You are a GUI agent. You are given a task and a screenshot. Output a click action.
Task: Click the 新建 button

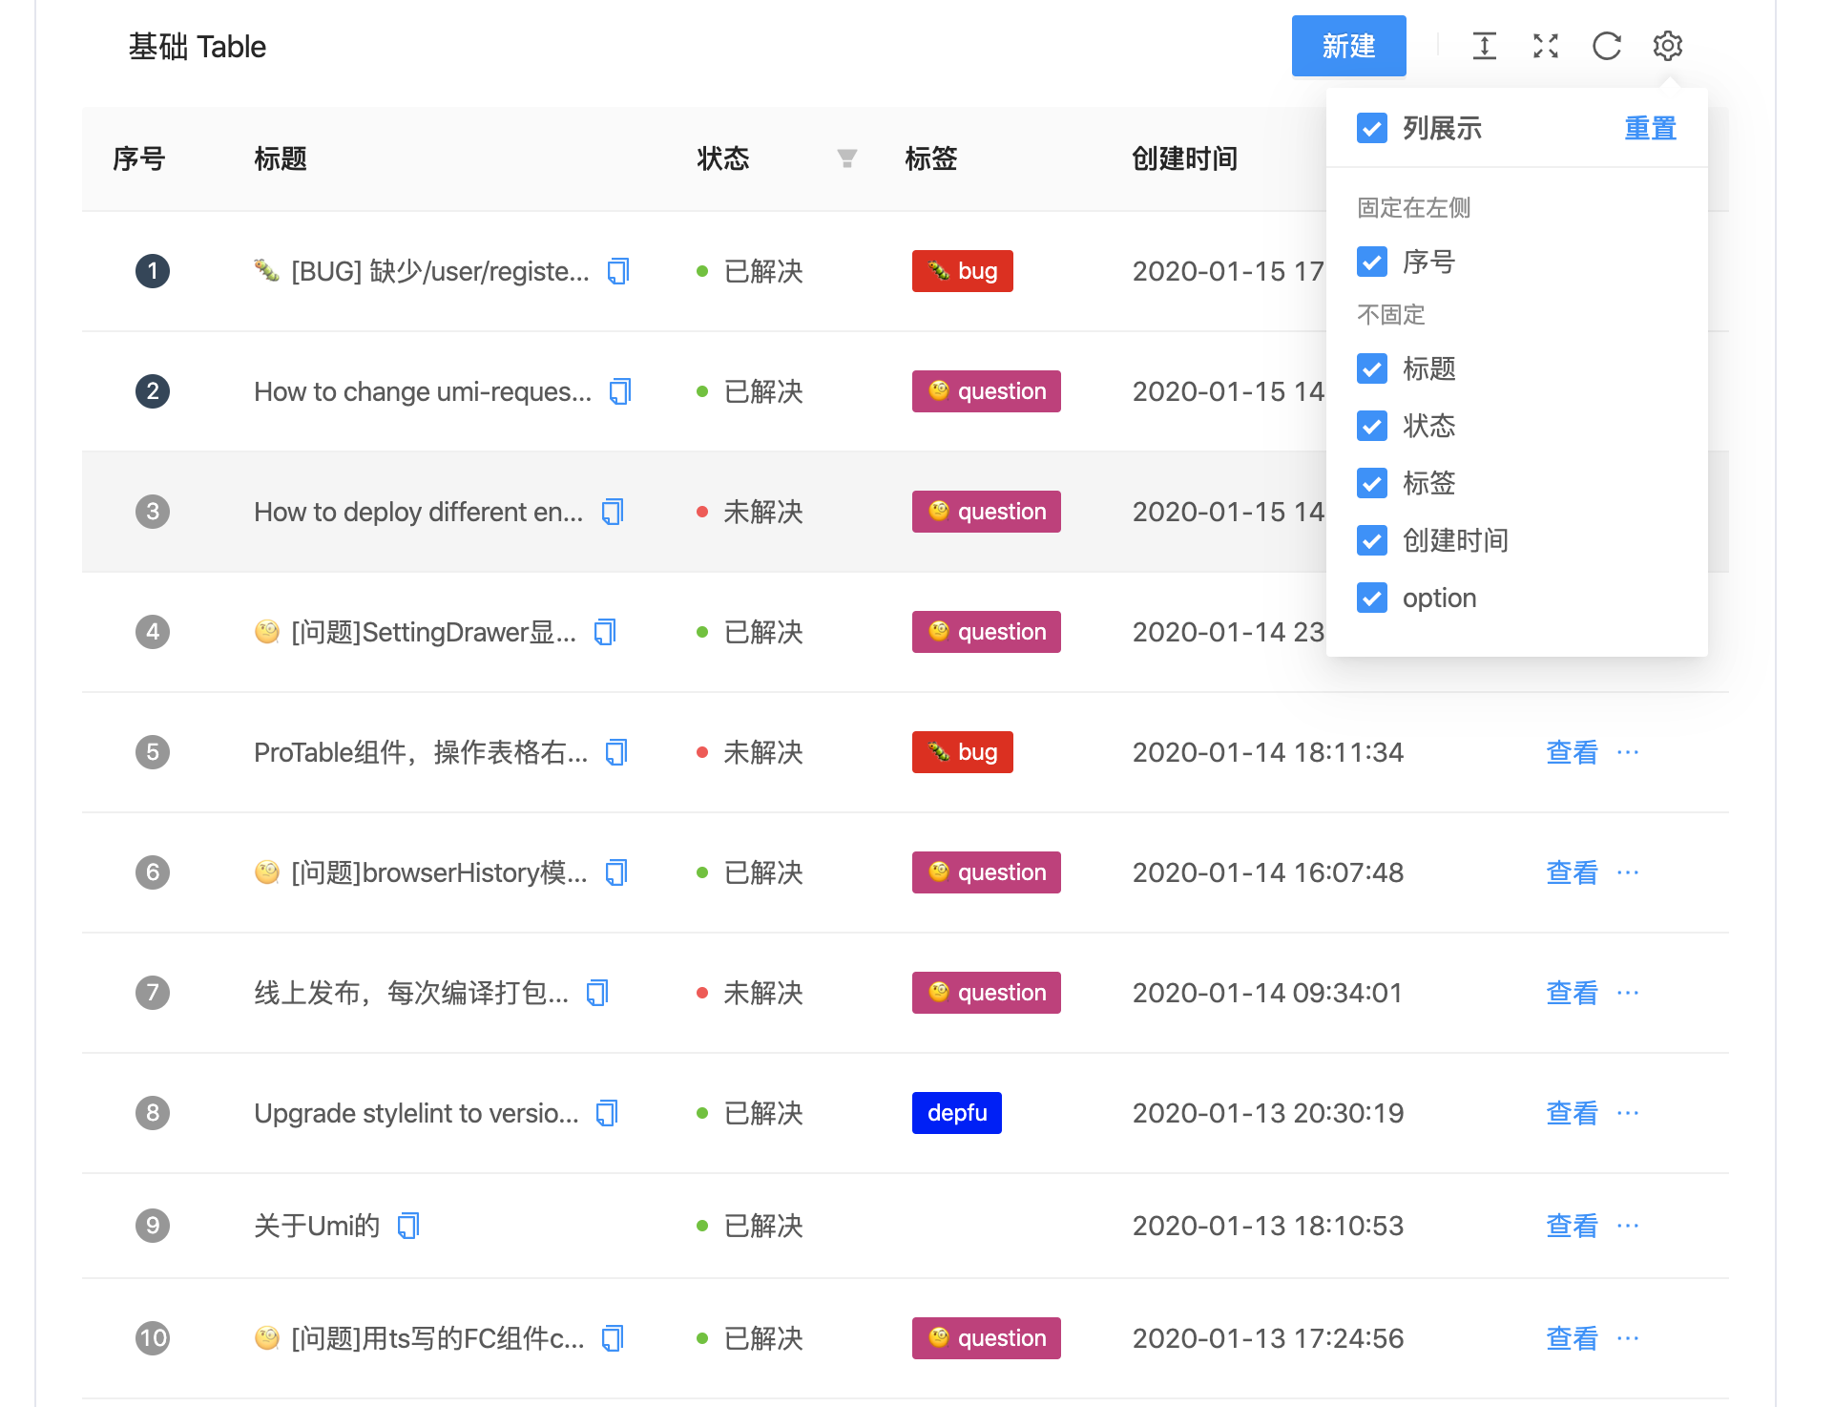click(1348, 46)
